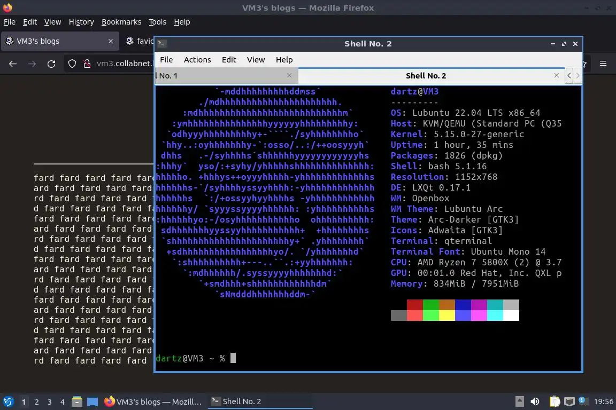The width and height of the screenshot is (616, 410).
Task: Click the removable media eject tray icon
Action: 519,401
